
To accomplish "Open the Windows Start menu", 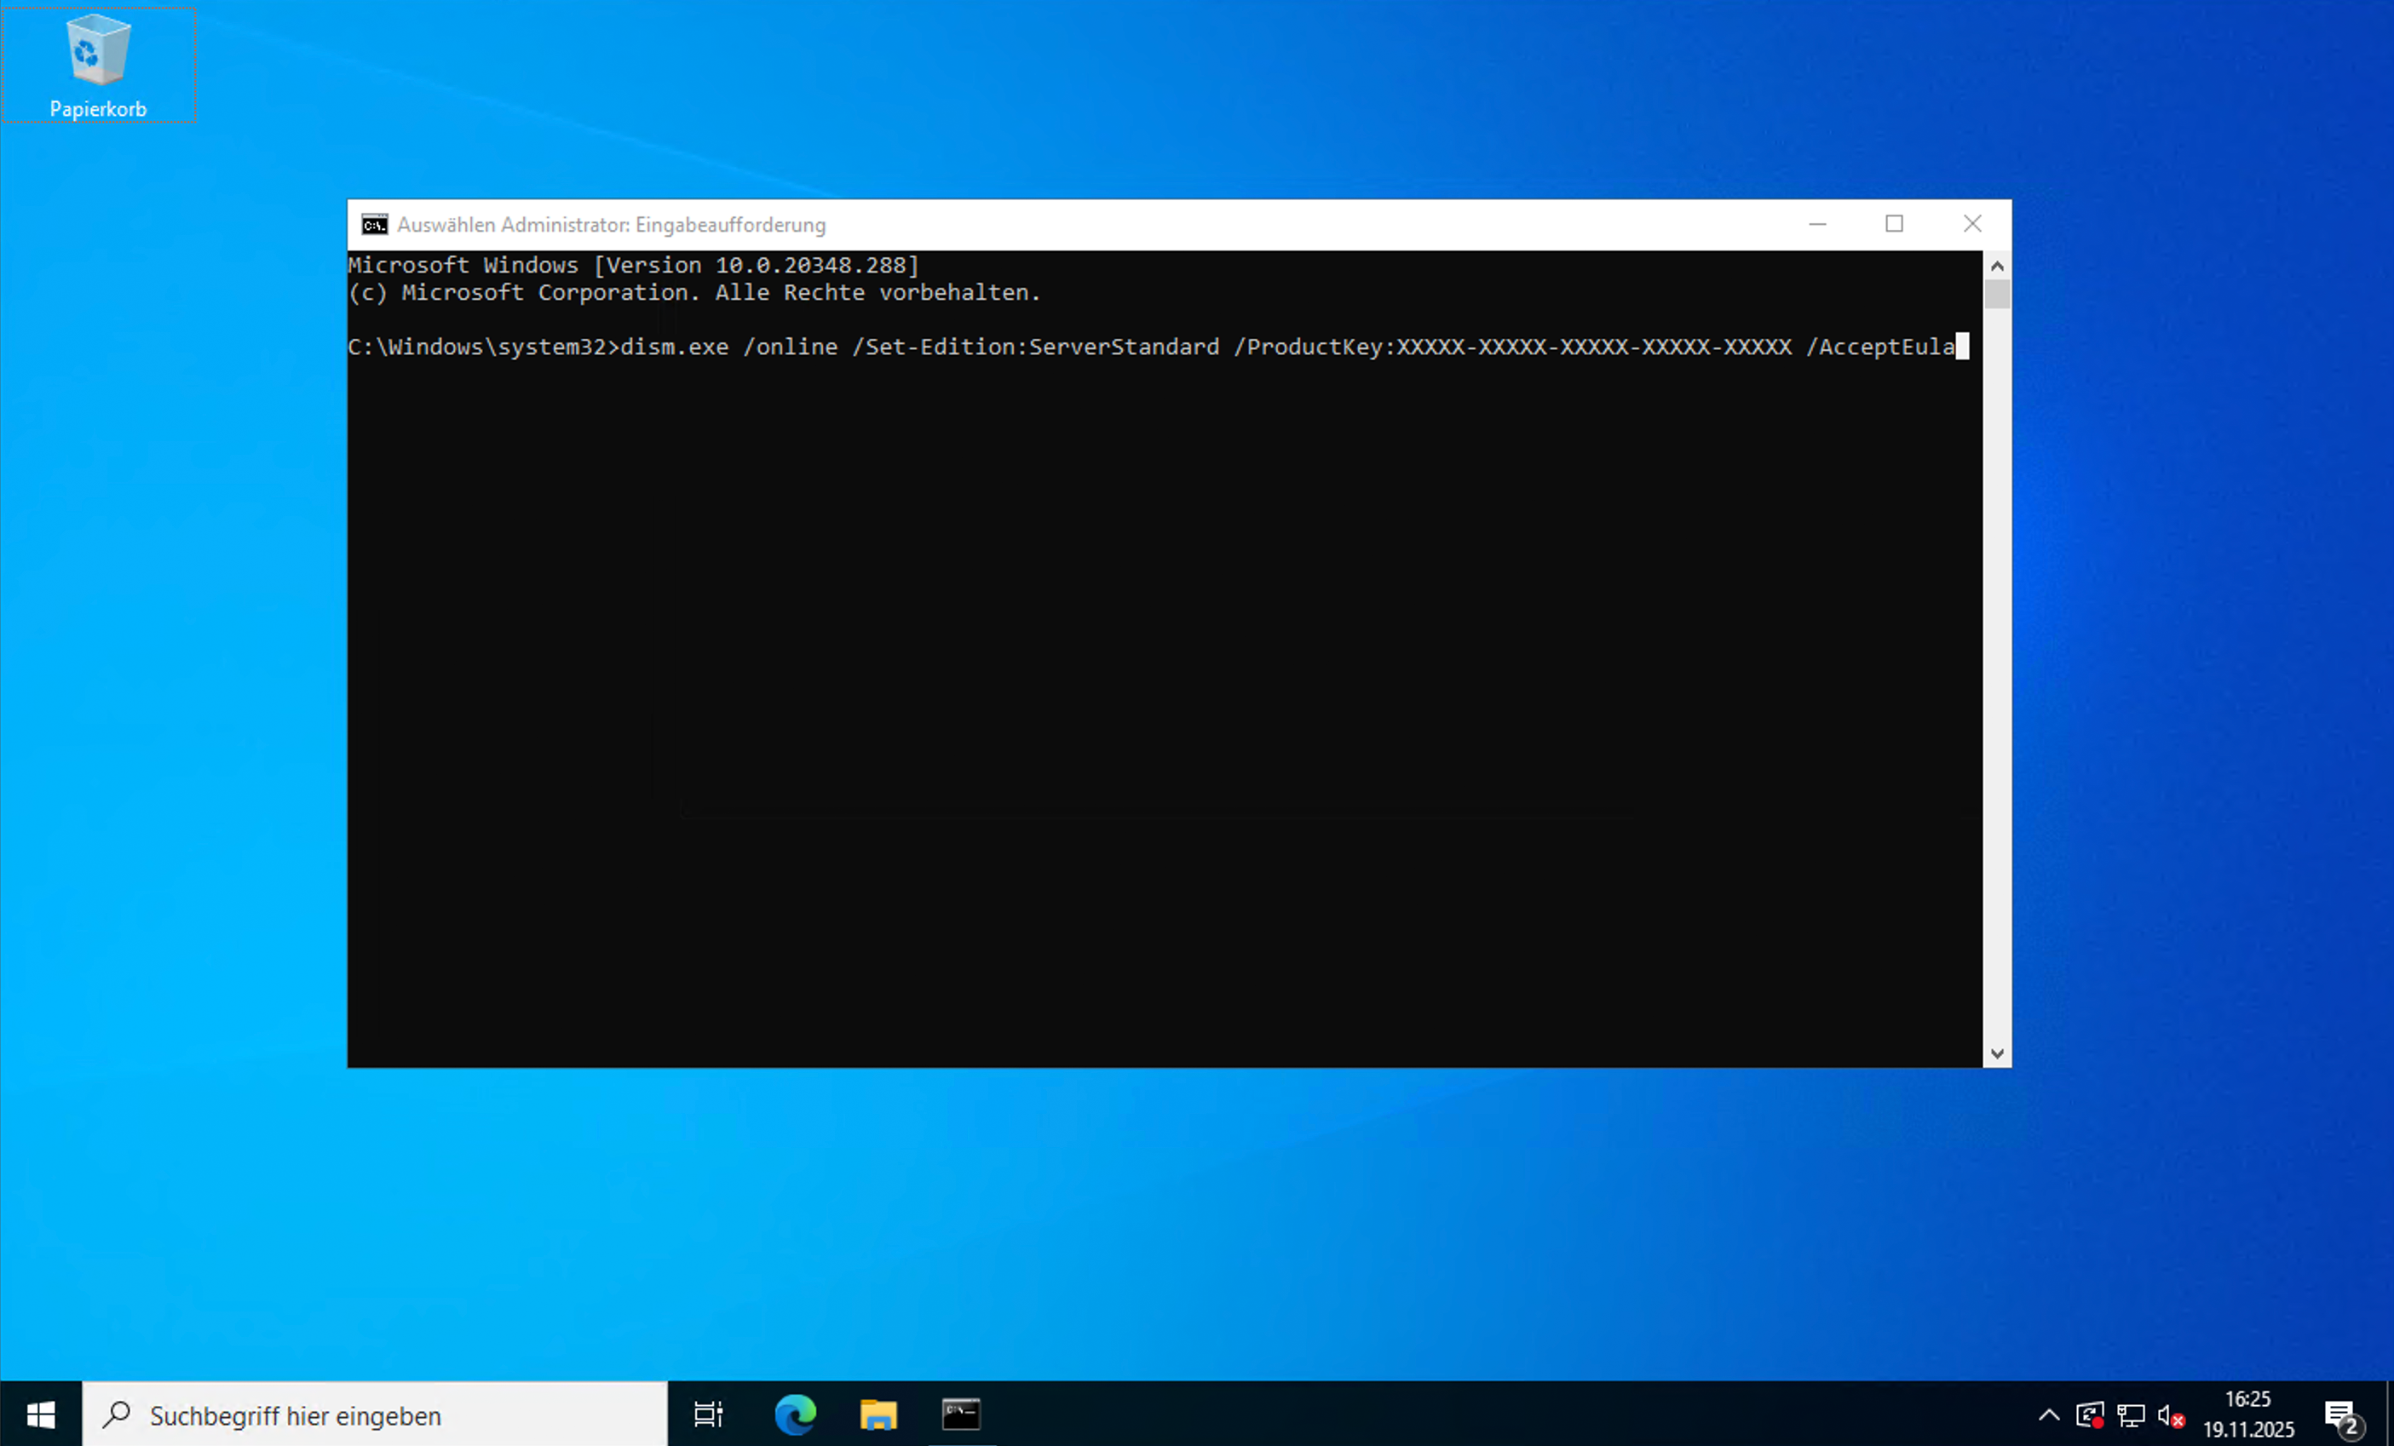I will point(41,1415).
